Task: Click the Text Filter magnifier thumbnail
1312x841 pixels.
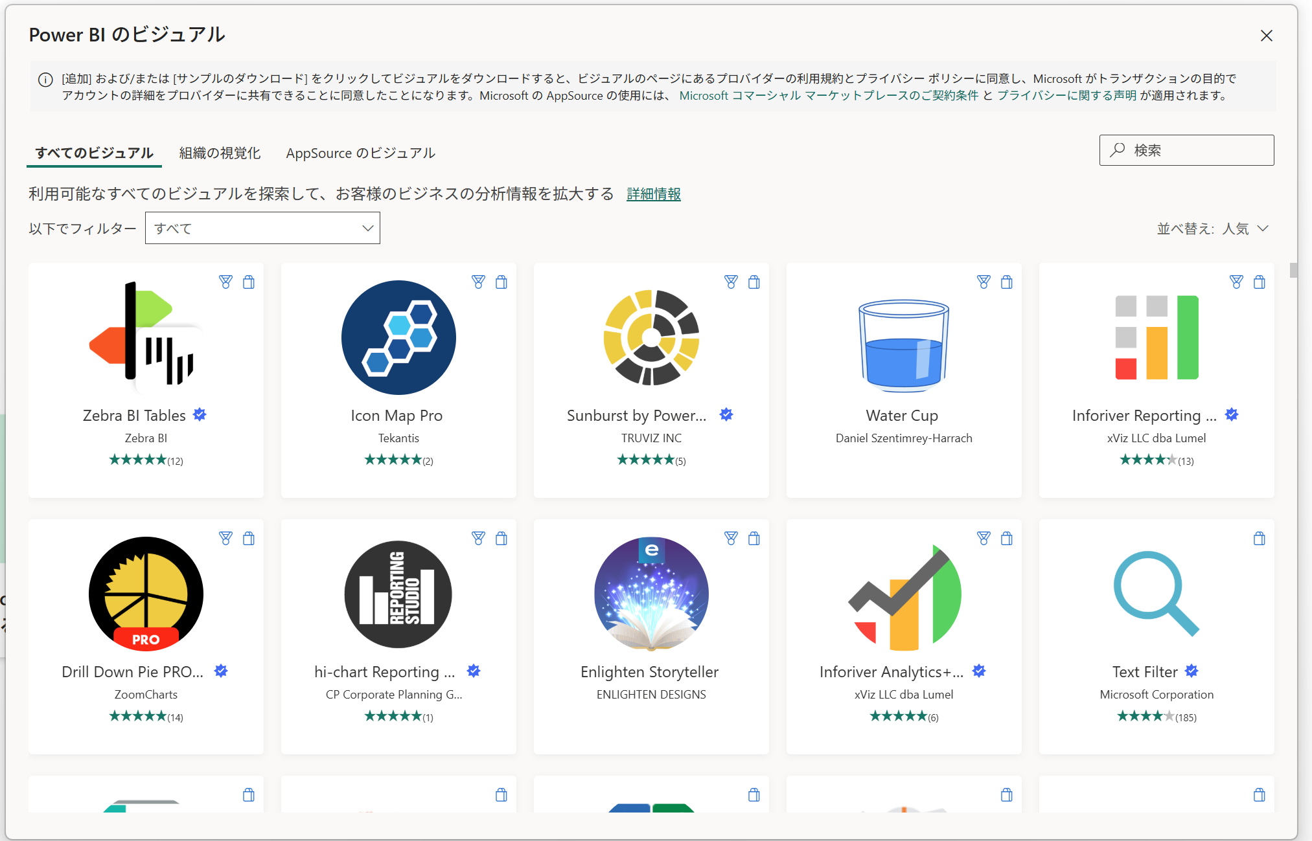Action: coord(1157,594)
